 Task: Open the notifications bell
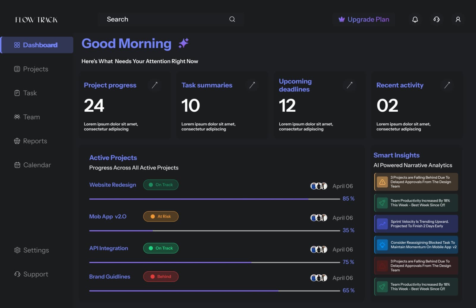coord(415,19)
